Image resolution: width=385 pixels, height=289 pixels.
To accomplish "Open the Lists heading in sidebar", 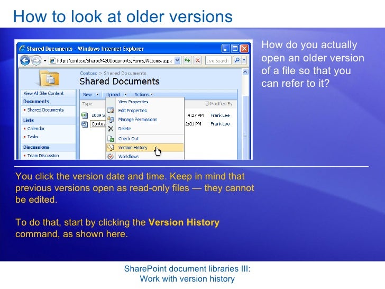I will [29, 120].
